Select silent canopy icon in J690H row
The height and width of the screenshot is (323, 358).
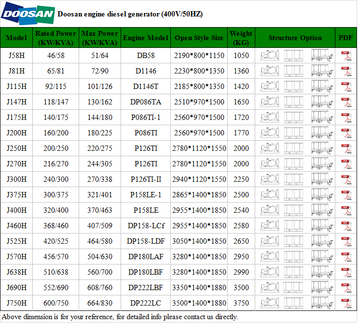tap(293, 288)
